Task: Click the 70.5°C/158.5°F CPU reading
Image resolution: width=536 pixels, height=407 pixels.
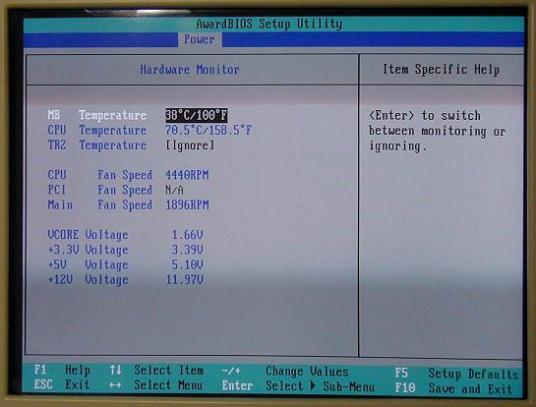Action: click(208, 130)
